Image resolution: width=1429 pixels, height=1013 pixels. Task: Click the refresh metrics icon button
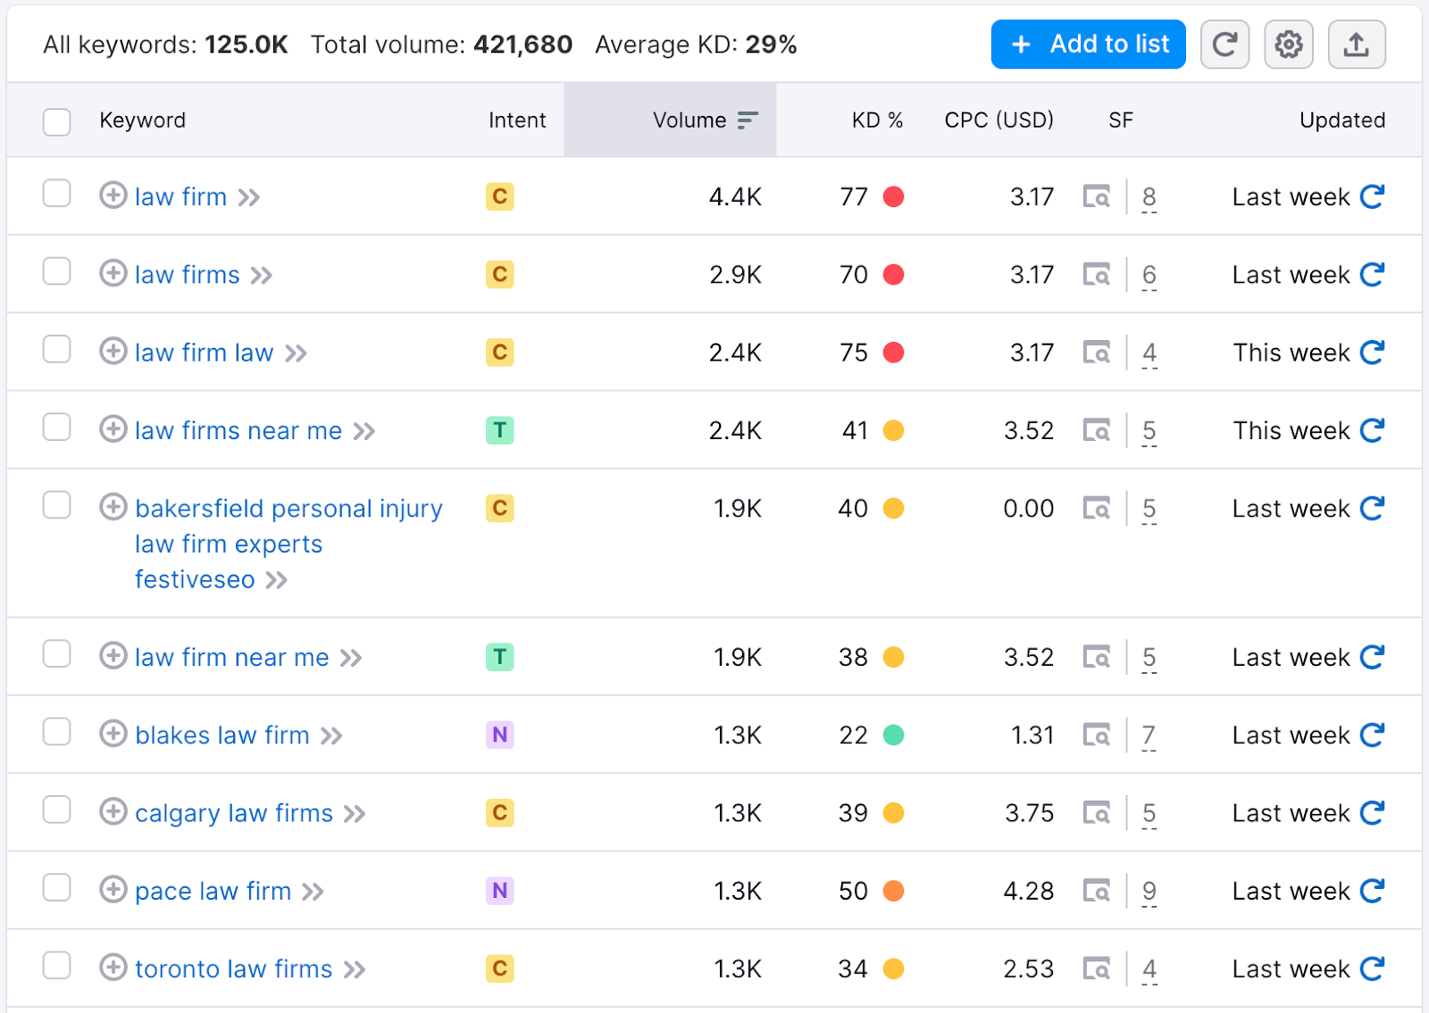click(x=1224, y=45)
